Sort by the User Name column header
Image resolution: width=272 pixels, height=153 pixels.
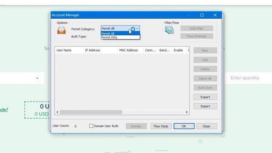click(x=69, y=50)
